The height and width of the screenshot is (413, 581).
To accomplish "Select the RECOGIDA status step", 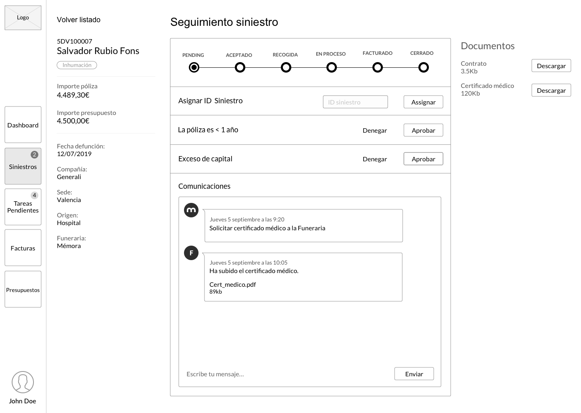I will pyautogui.click(x=286, y=67).
